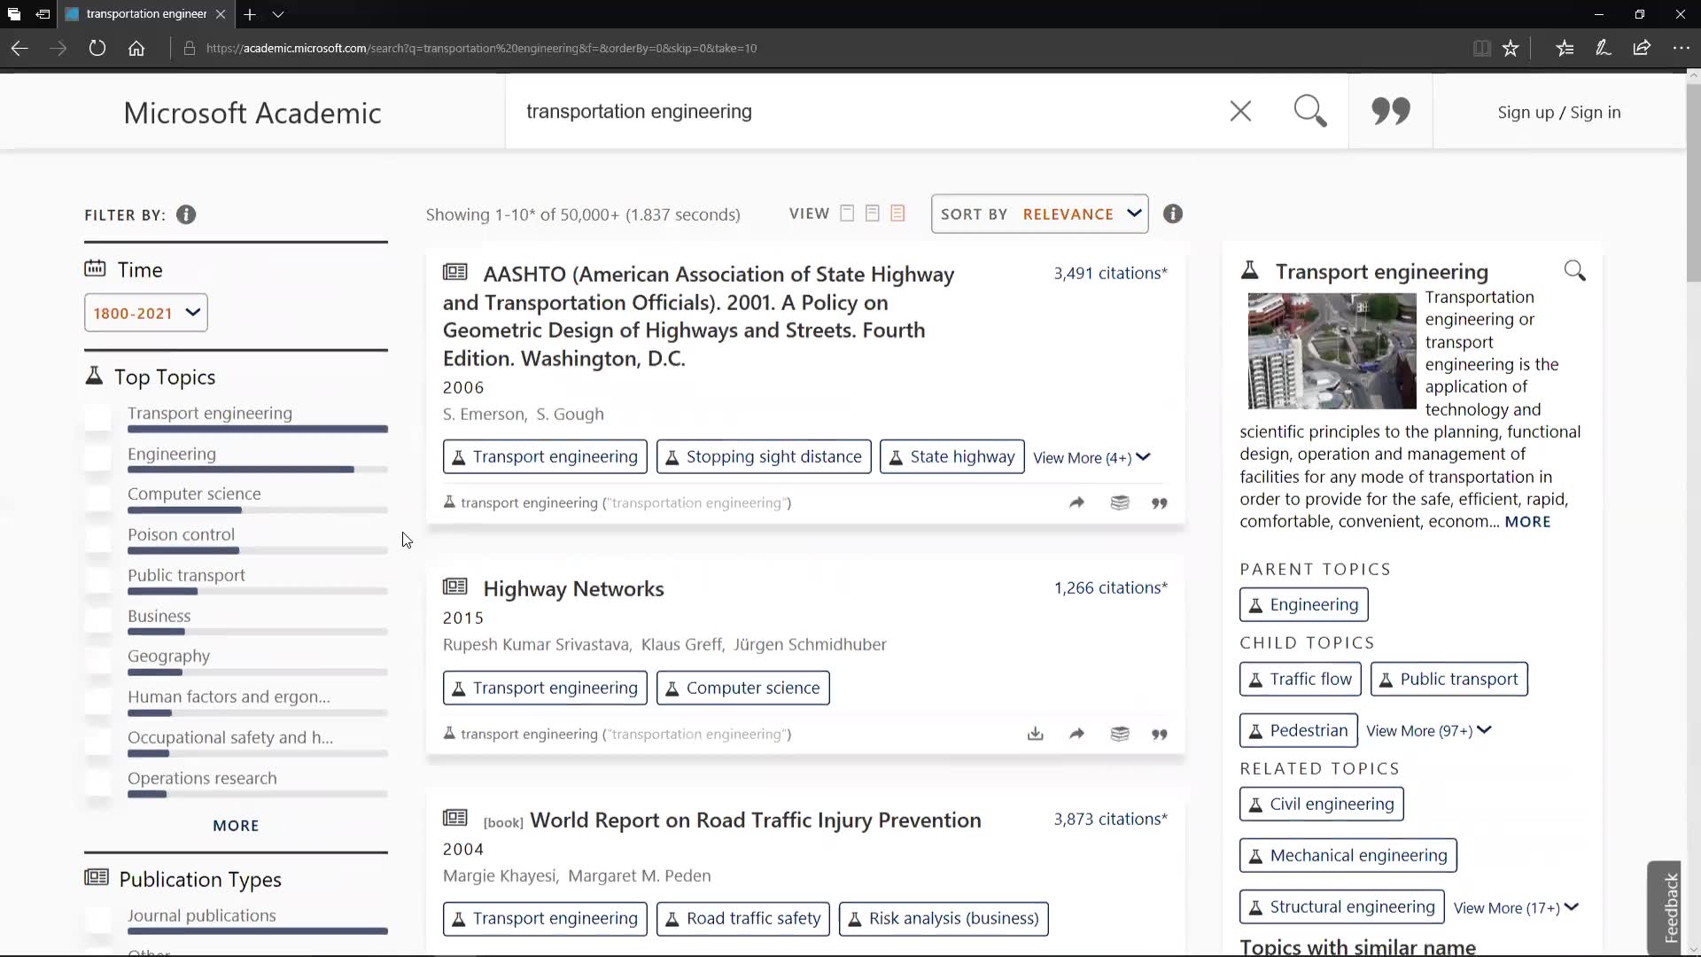This screenshot has height=957, width=1701.
Task: Check the Engineering topic filter
Action: click(98, 458)
